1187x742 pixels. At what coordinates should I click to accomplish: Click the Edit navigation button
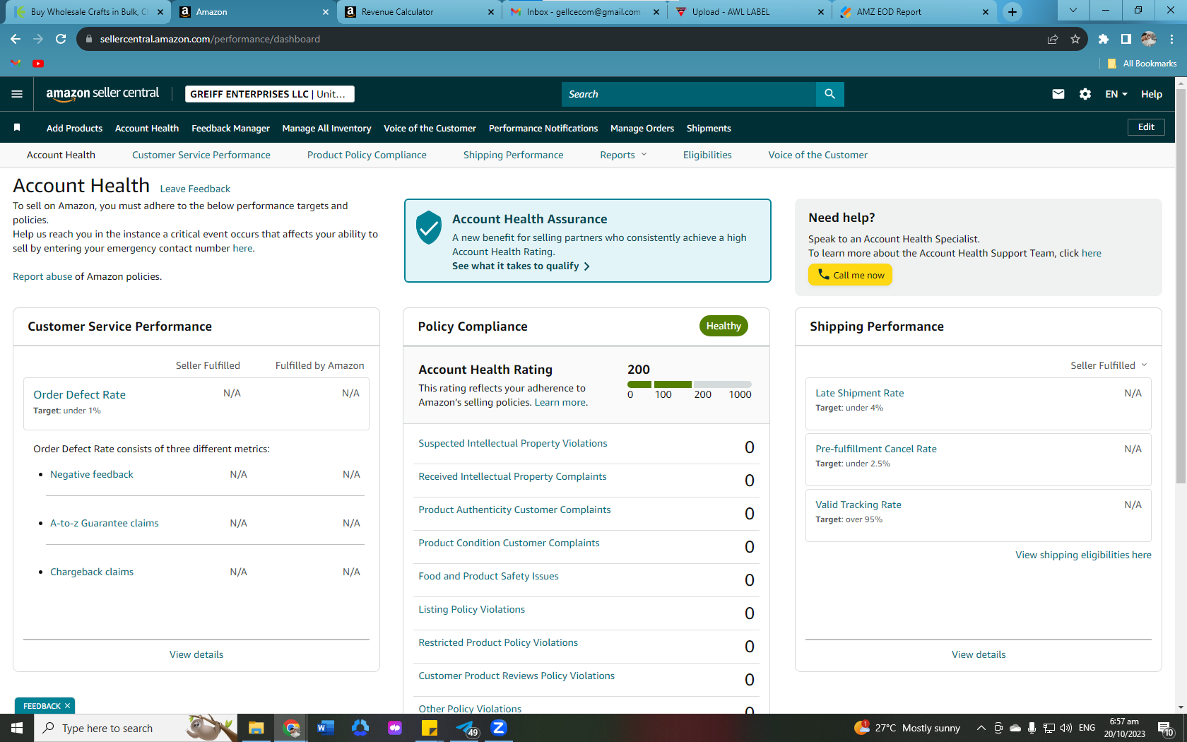click(x=1146, y=127)
